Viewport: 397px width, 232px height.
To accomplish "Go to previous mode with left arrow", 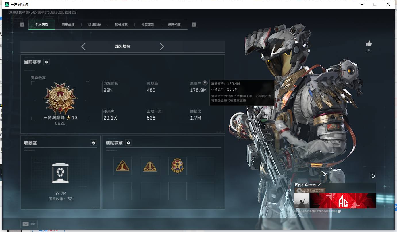I will click(83, 46).
